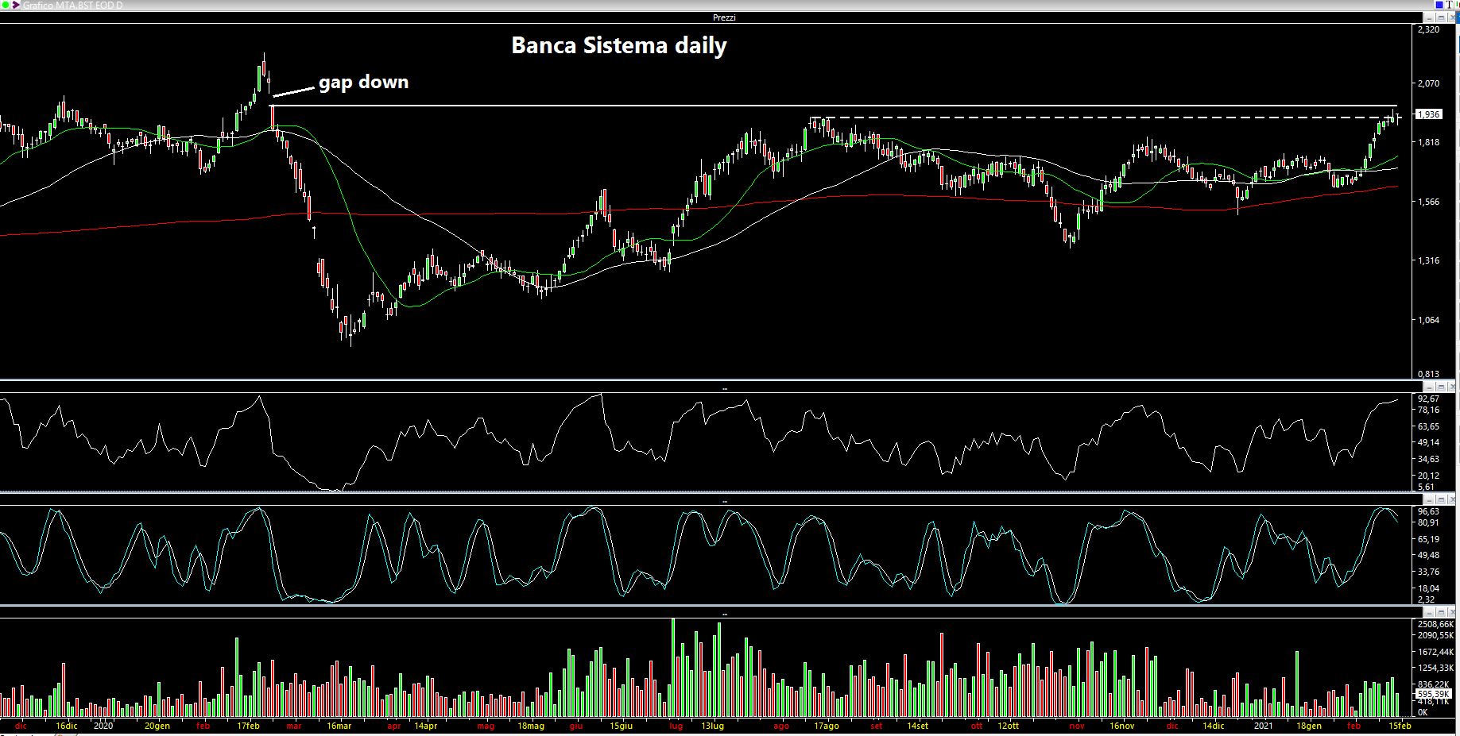
Task: Close the volume histogram panel
Action: (x=1451, y=613)
